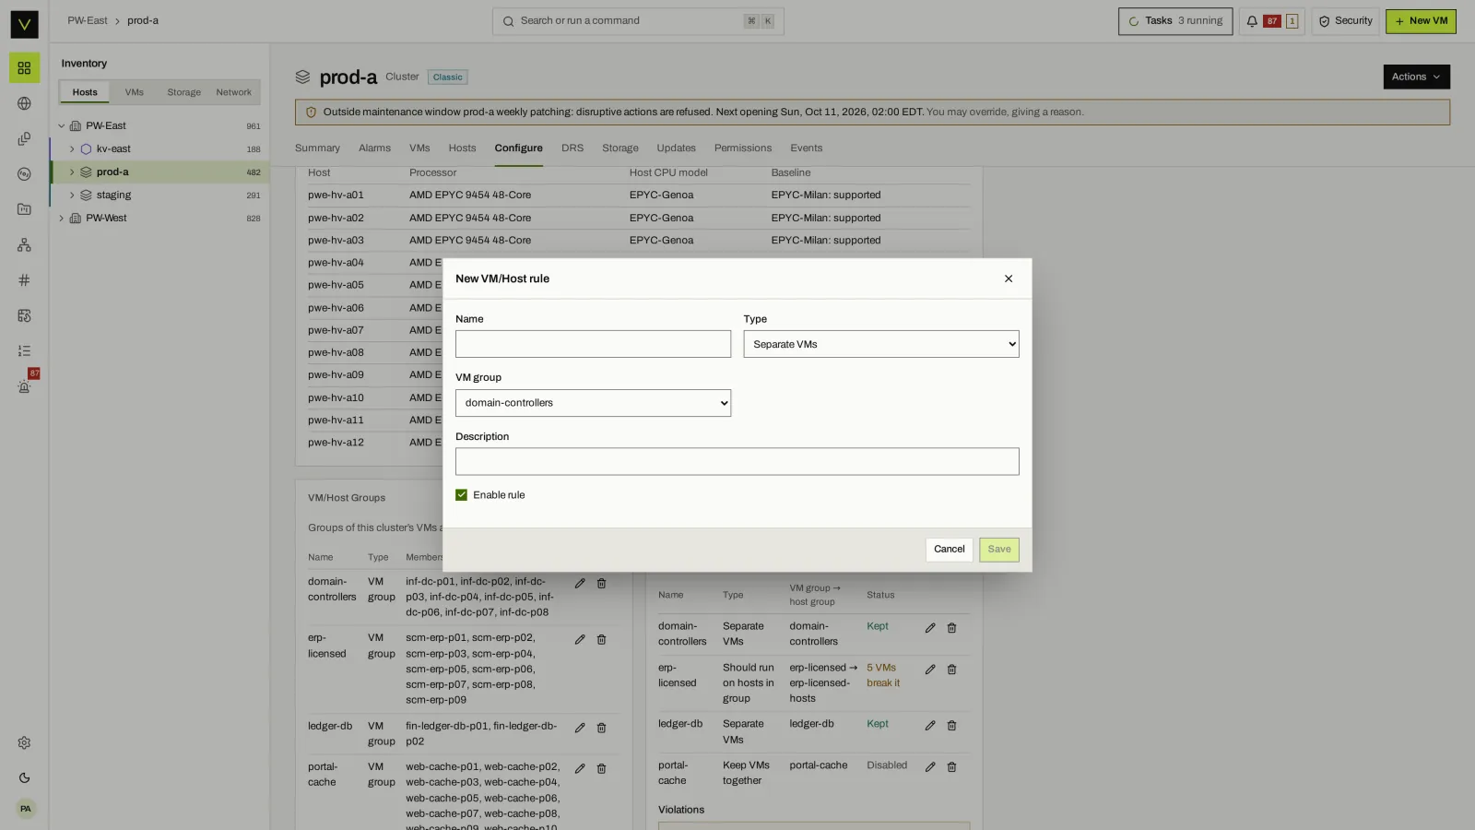
Task: Open the Tasks 3 running indicator
Action: click(1175, 21)
